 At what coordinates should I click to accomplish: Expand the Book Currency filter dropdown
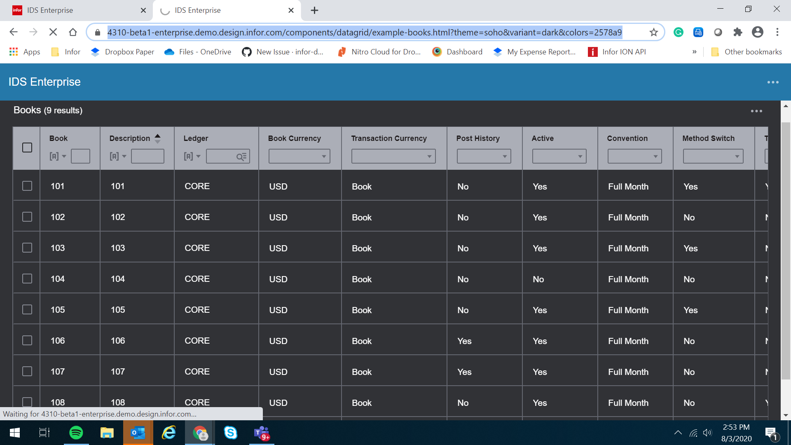pos(300,156)
